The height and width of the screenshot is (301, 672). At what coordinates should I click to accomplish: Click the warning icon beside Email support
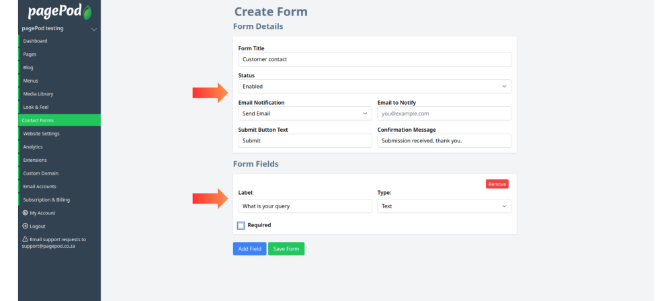tap(26, 239)
